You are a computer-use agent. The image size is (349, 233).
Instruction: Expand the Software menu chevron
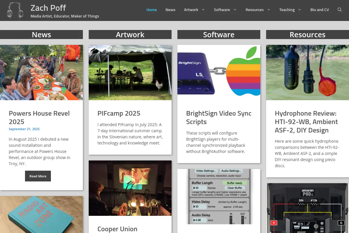pos(235,10)
